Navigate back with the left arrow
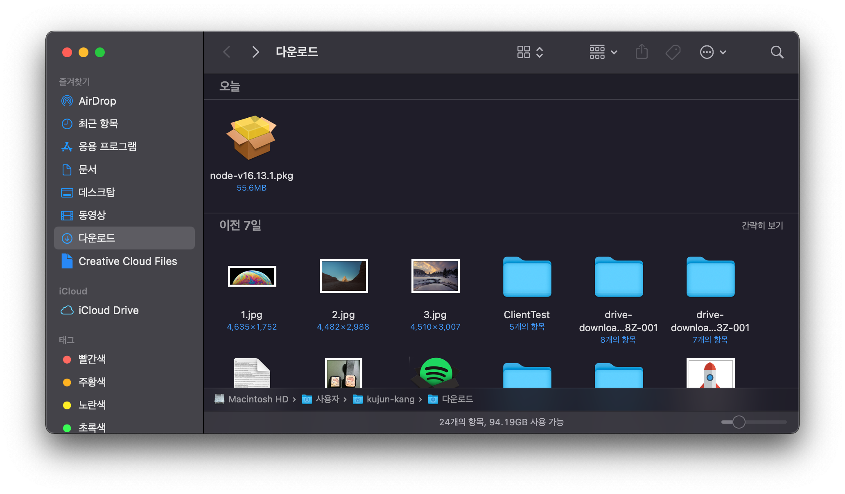This screenshot has width=845, height=494. coord(227,52)
